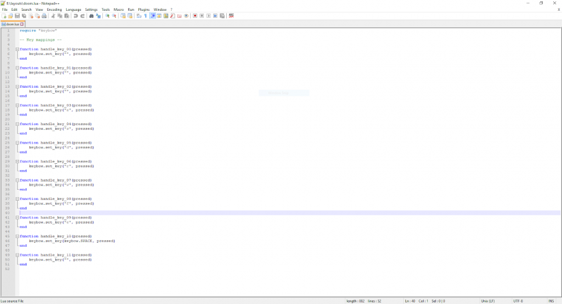Toggle the highlighted Indent Guide button
This screenshot has width=562, height=304.
coord(153,16)
